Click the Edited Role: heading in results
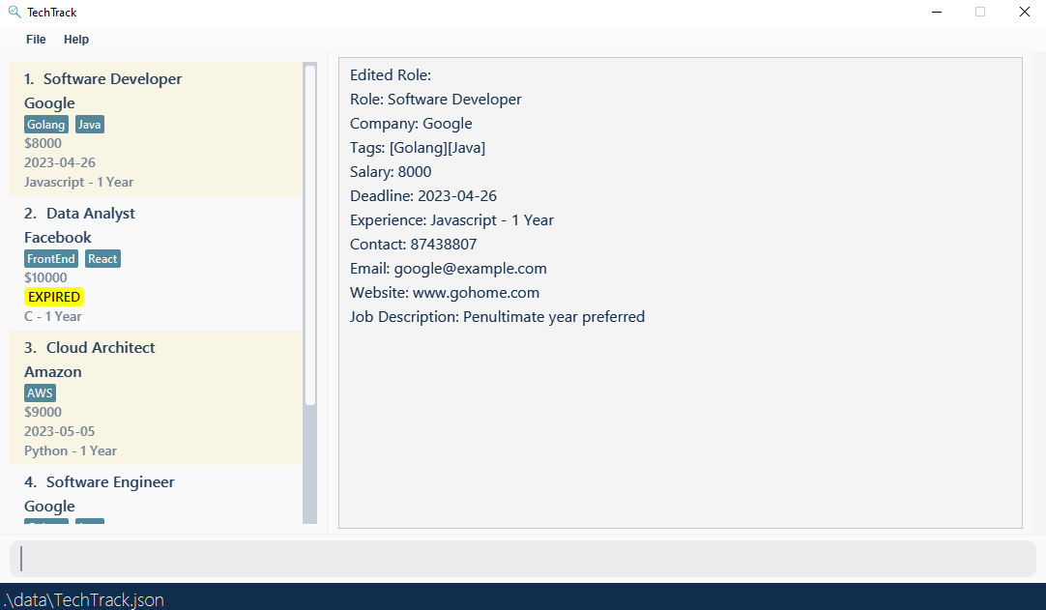 [x=391, y=75]
